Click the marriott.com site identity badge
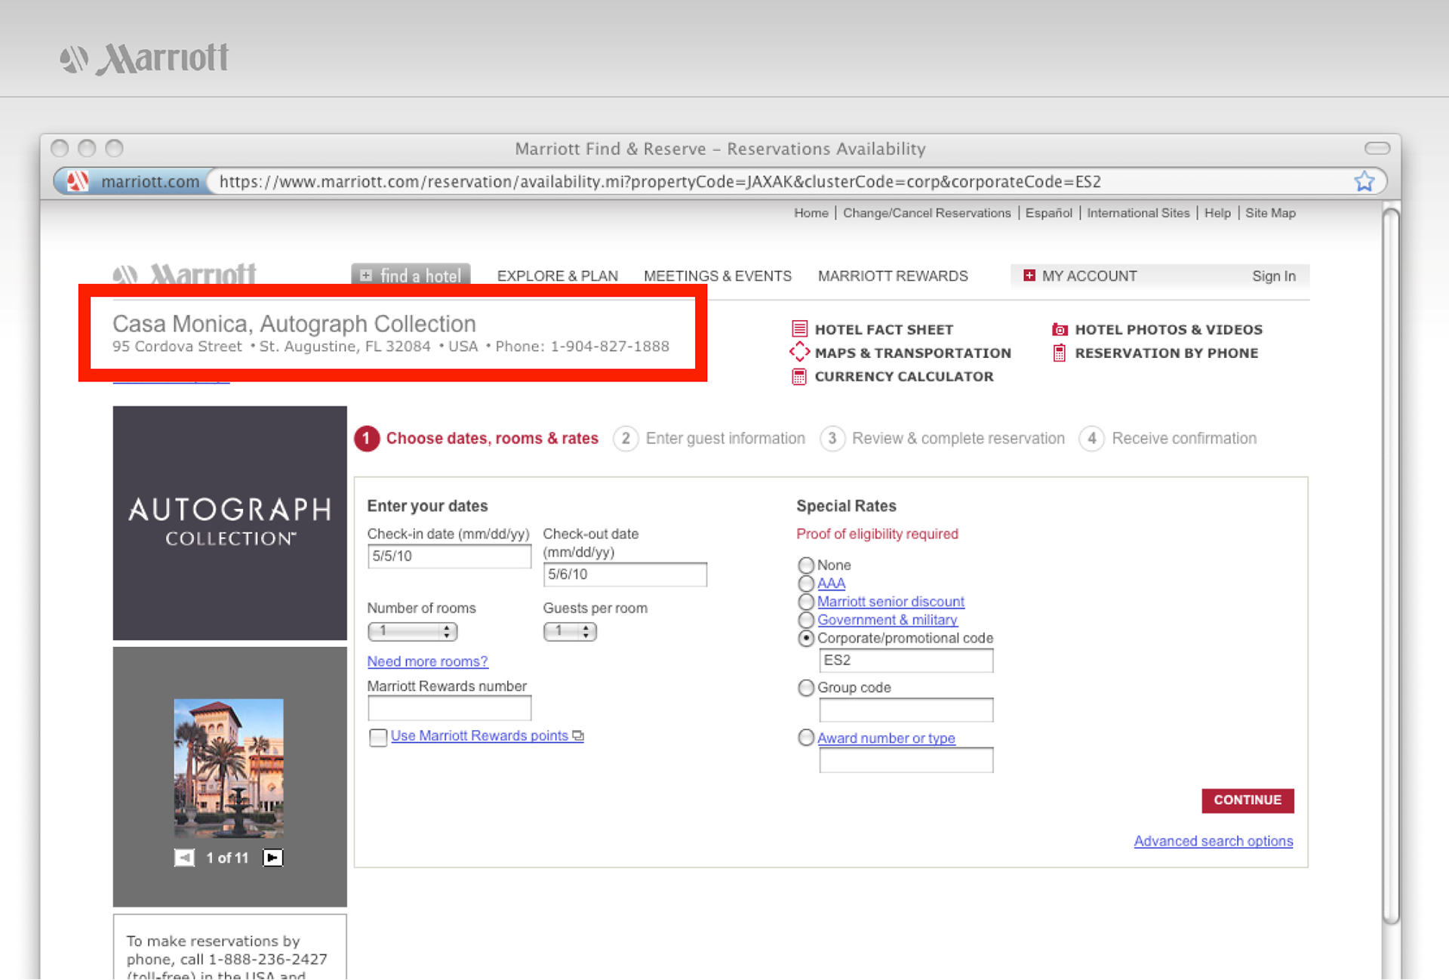 133,181
